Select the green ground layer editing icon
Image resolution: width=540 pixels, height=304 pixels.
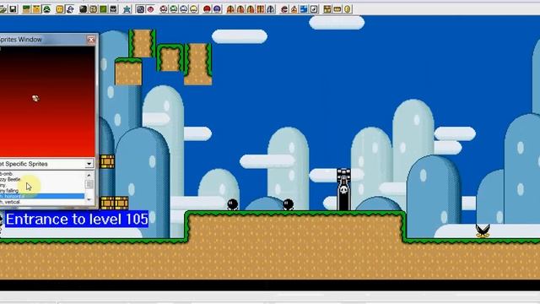[26, 9]
